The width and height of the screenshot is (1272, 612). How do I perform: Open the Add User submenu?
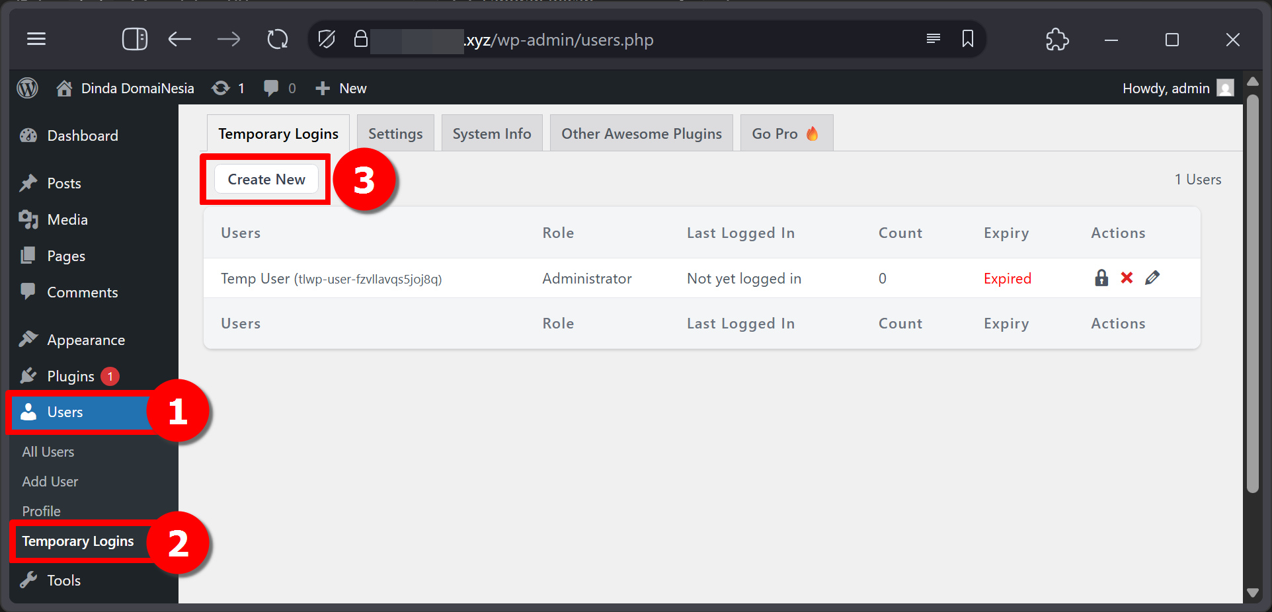[50, 481]
